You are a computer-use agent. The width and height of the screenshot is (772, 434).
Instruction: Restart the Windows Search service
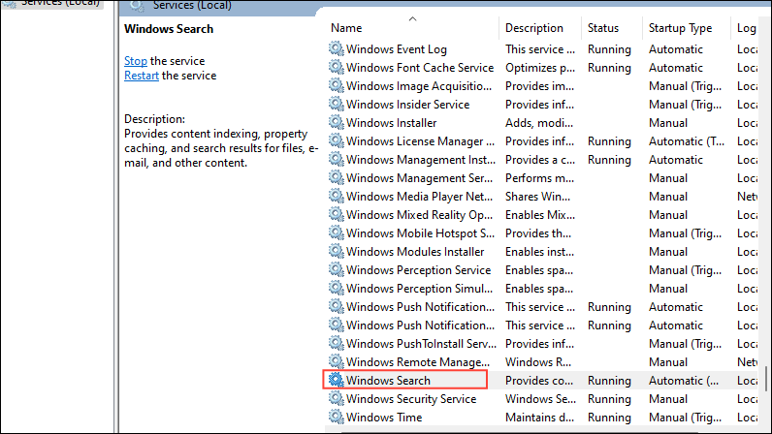(x=142, y=76)
